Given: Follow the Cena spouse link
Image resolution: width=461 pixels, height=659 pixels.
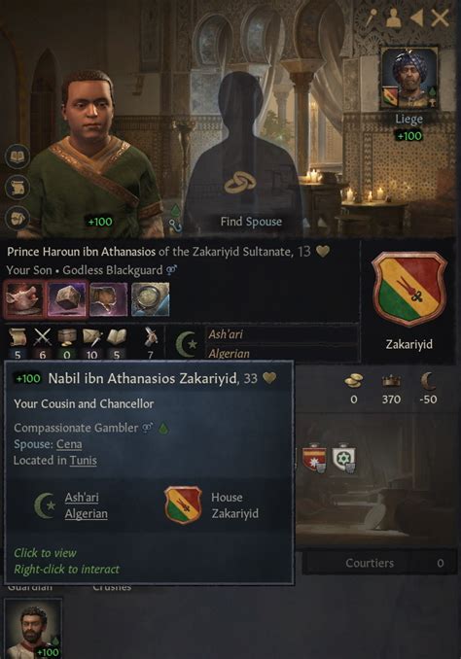Looking at the screenshot, I should point(69,444).
